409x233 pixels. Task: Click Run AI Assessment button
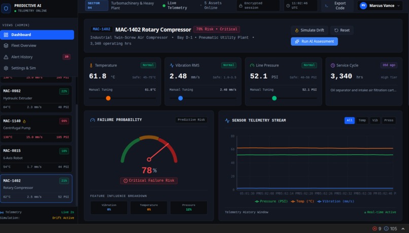click(314, 42)
